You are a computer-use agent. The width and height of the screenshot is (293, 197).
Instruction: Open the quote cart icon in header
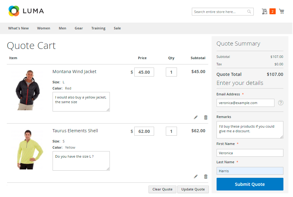coord(265,11)
